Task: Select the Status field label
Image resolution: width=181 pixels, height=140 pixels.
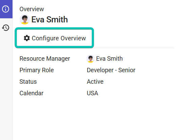Action: point(28,82)
